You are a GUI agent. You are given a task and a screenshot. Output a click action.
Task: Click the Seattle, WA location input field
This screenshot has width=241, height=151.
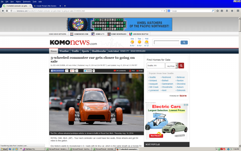pyautogui.click(x=156, y=66)
